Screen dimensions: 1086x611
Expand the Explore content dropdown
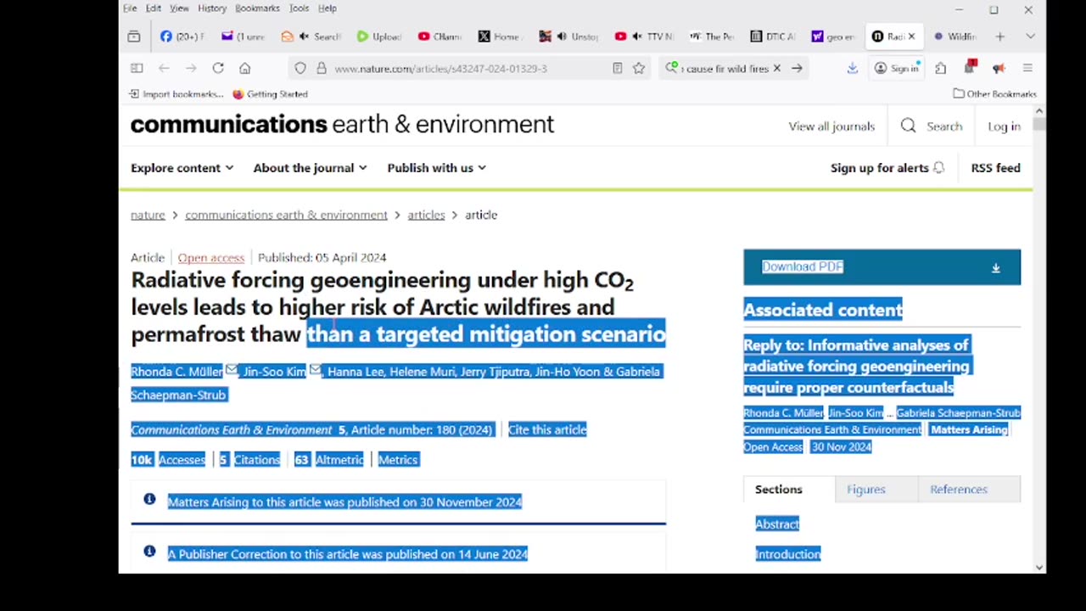coord(182,168)
